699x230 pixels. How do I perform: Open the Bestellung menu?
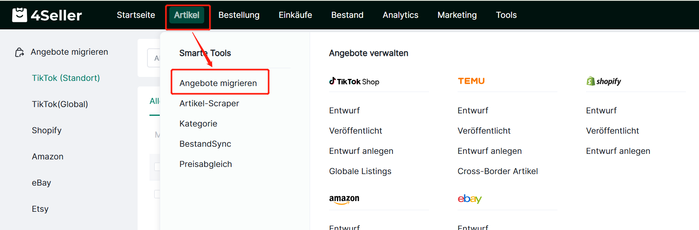point(239,15)
